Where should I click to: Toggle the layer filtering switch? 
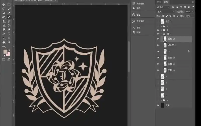tap(193, 7)
